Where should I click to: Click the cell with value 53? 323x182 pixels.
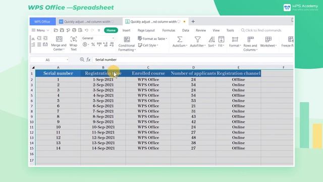pyautogui.click(x=193, y=101)
